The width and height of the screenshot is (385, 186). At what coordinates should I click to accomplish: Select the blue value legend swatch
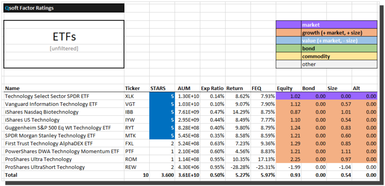click(x=289, y=41)
